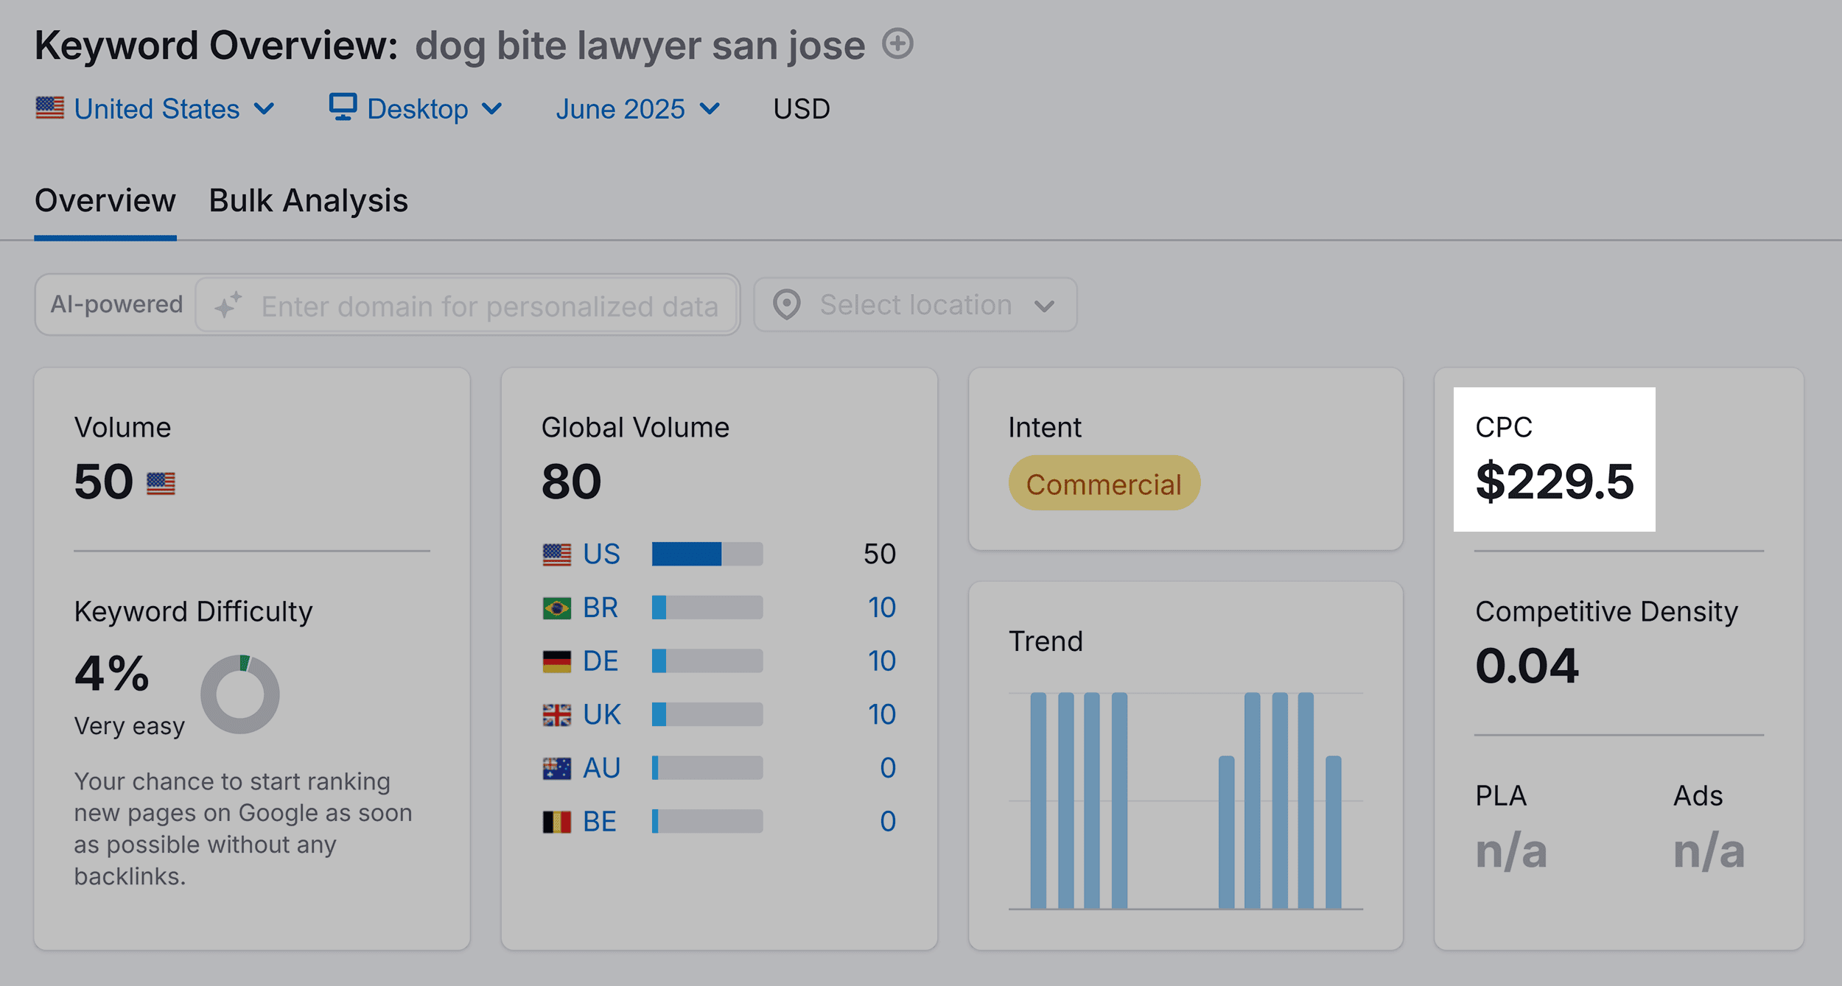Open the UK country link
The image size is (1842, 986).
601,714
